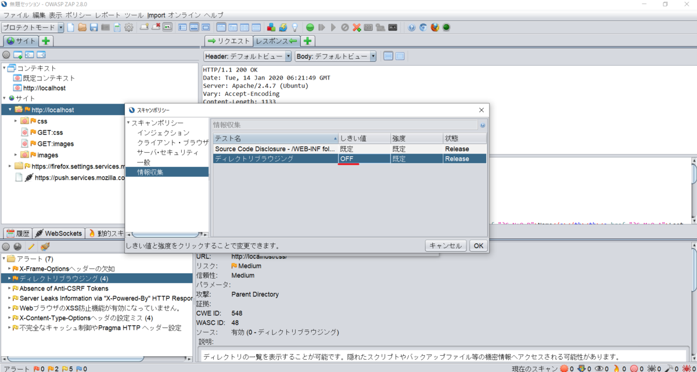Click the green circle break toggle icon
The height and width of the screenshot is (372, 697).
click(x=310, y=27)
